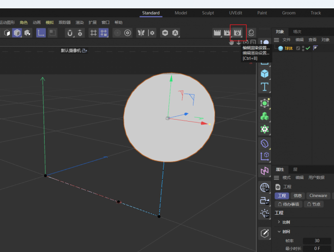Image resolution: width=334 pixels, height=252 pixels.
Task: Click the hexagon A icon
Action: coord(175,33)
